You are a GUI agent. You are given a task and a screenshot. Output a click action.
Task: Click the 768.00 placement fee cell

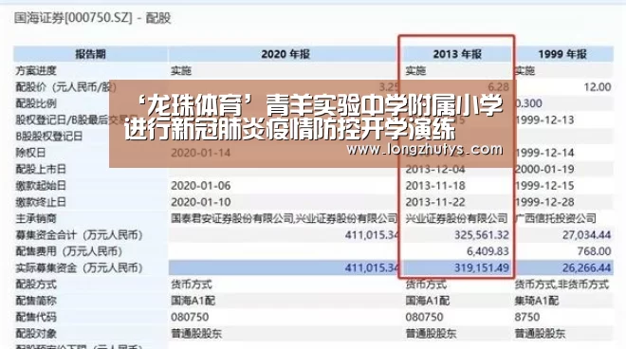point(594,251)
